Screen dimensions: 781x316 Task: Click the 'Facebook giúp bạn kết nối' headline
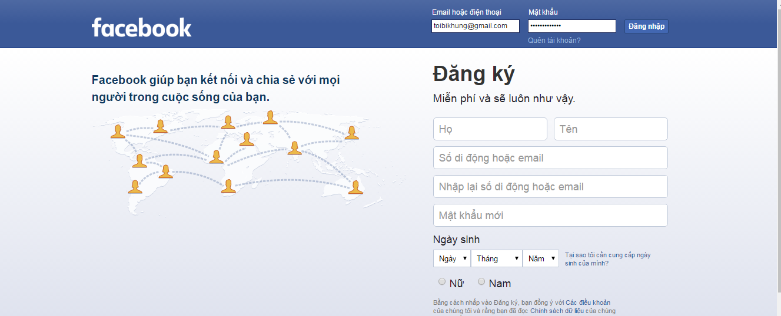point(216,88)
